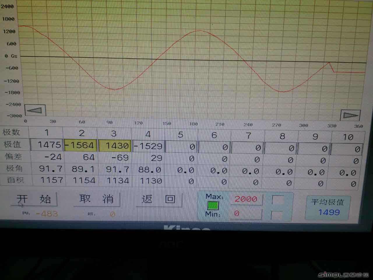Screen dimensions: 373x280
Task: Click the 面积 row header
Action: tap(15, 180)
